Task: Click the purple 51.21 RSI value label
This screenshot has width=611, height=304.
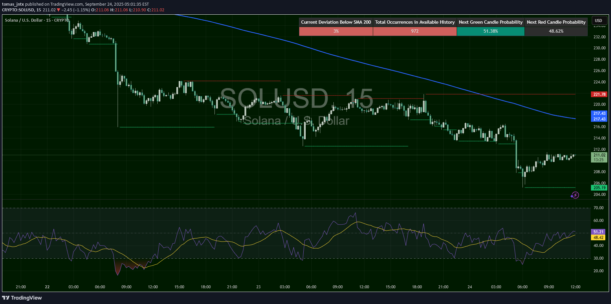Action: [598, 232]
